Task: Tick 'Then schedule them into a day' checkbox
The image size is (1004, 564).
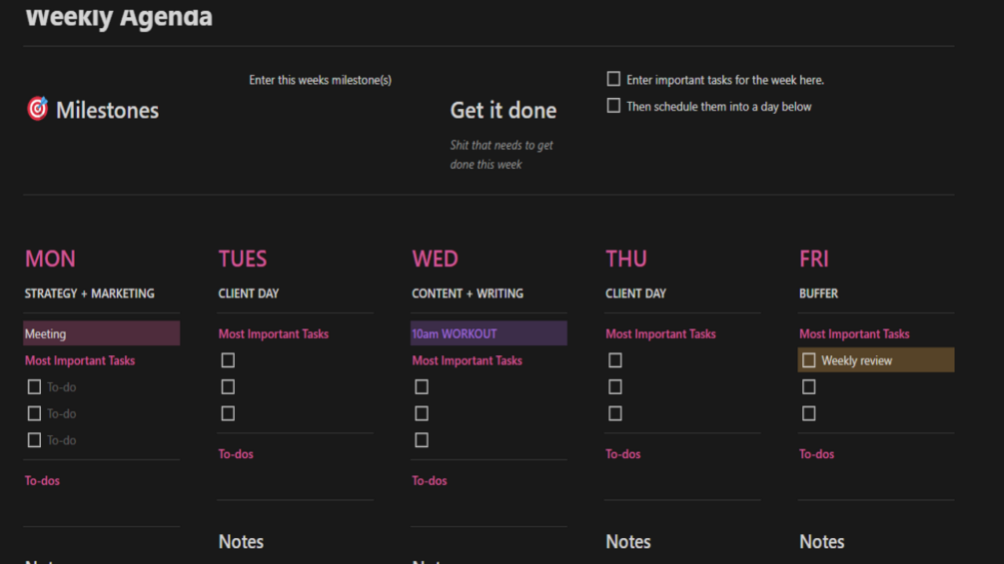Action: pos(613,106)
